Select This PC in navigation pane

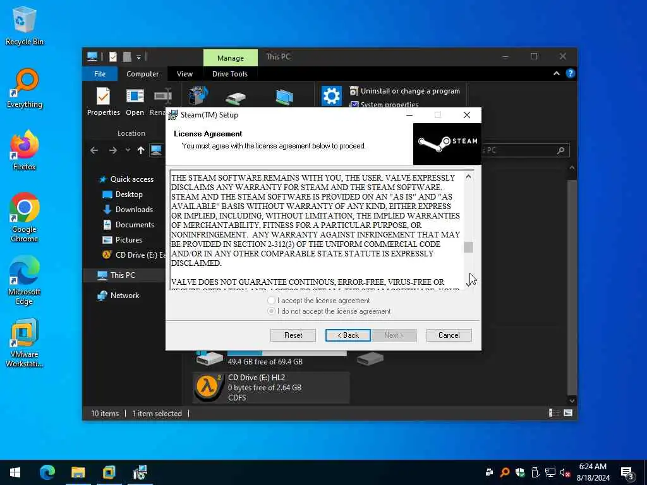pyautogui.click(x=124, y=275)
